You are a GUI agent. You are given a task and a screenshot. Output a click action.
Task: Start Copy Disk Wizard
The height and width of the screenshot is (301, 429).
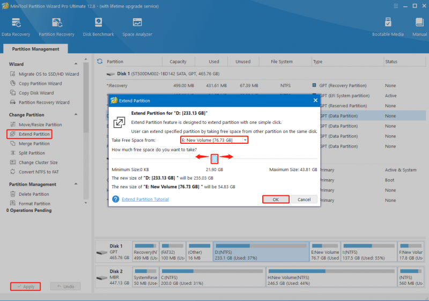32,93
